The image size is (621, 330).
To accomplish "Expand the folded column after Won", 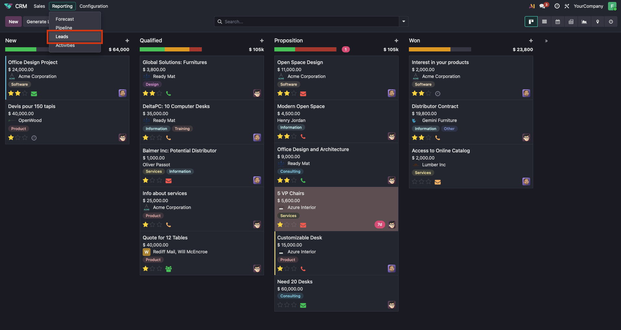I will [x=546, y=41].
